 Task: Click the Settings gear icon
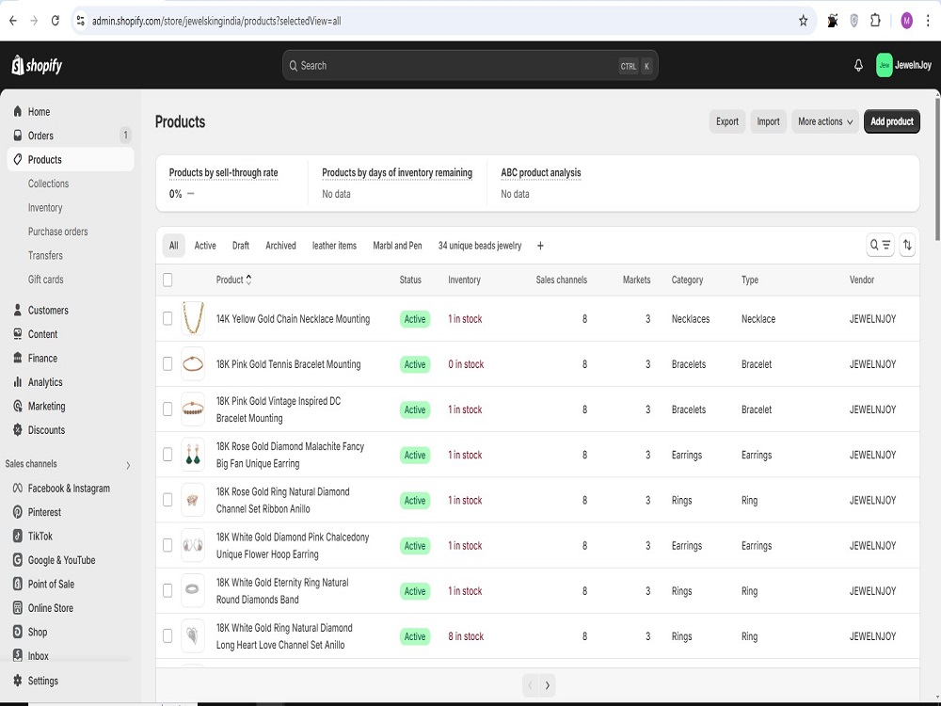pos(17,681)
